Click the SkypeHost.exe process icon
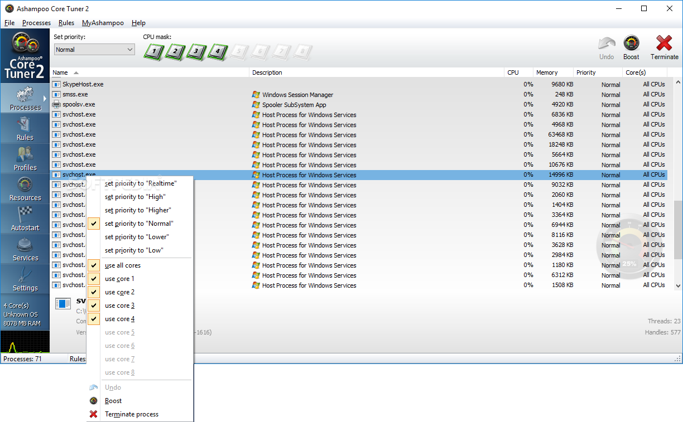683x422 pixels. pos(56,84)
